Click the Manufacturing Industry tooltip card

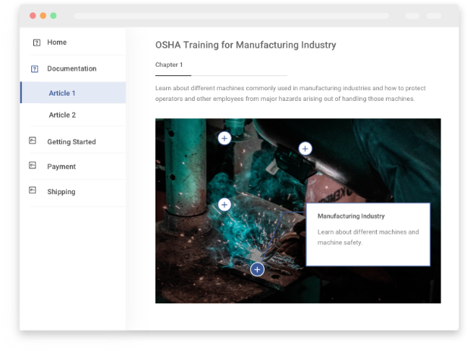coord(368,234)
